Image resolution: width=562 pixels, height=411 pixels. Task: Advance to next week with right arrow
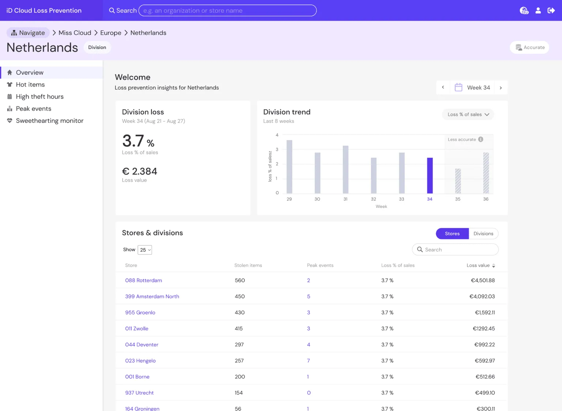click(501, 88)
